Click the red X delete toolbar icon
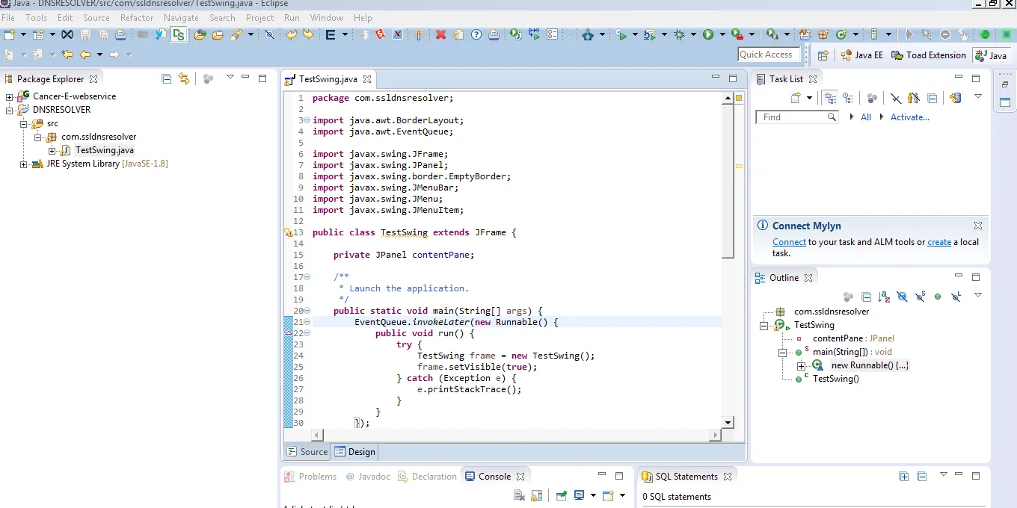 [440, 34]
